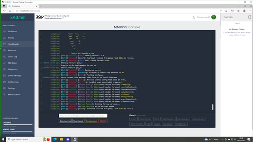Click the CPU usage progress bar

click(17, 125)
